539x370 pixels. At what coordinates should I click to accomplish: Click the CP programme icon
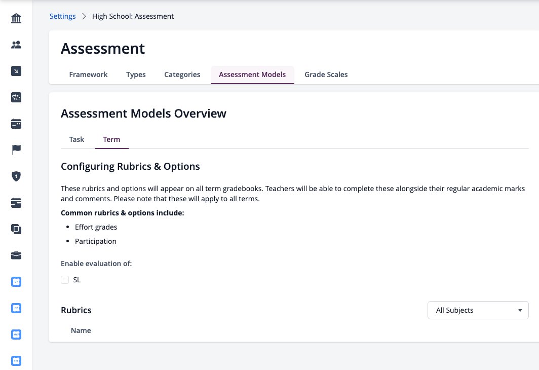pyautogui.click(x=16, y=308)
